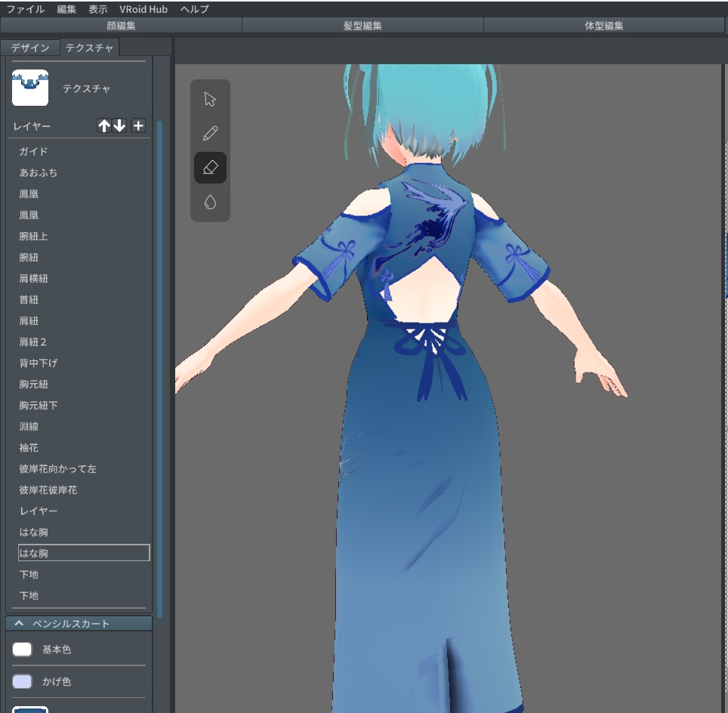Select the blur tool in the viewport toolbar

click(x=209, y=202)
